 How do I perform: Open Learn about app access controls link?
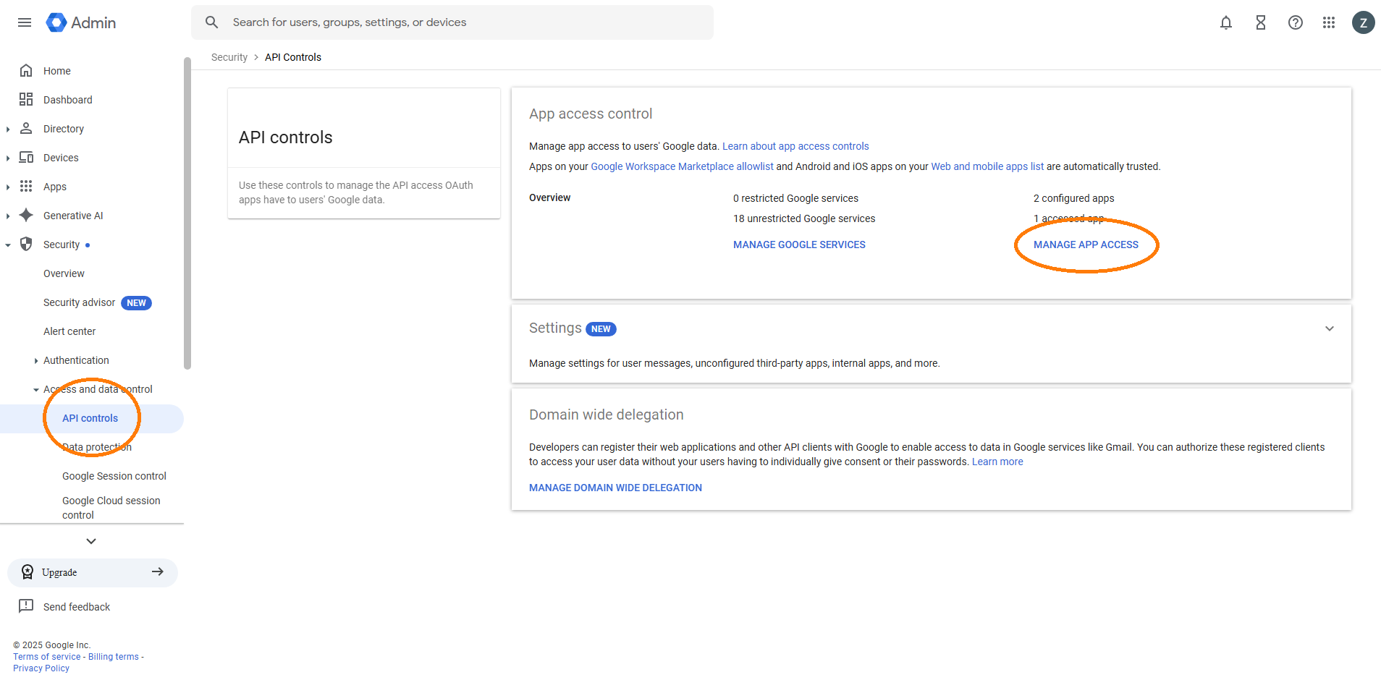coord(795,146)
